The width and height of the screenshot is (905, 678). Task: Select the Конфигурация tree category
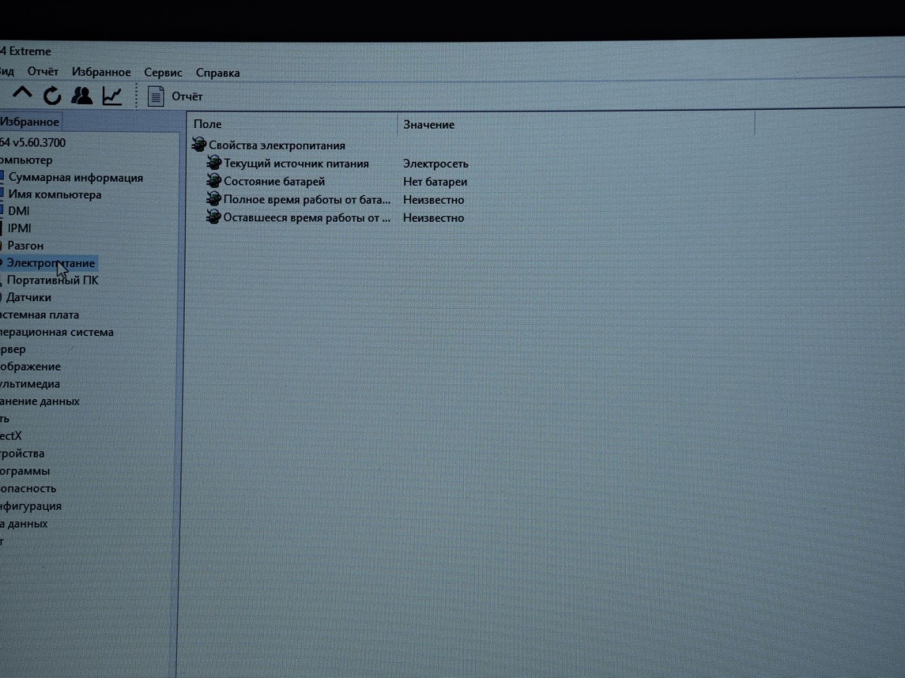point(31,506)
